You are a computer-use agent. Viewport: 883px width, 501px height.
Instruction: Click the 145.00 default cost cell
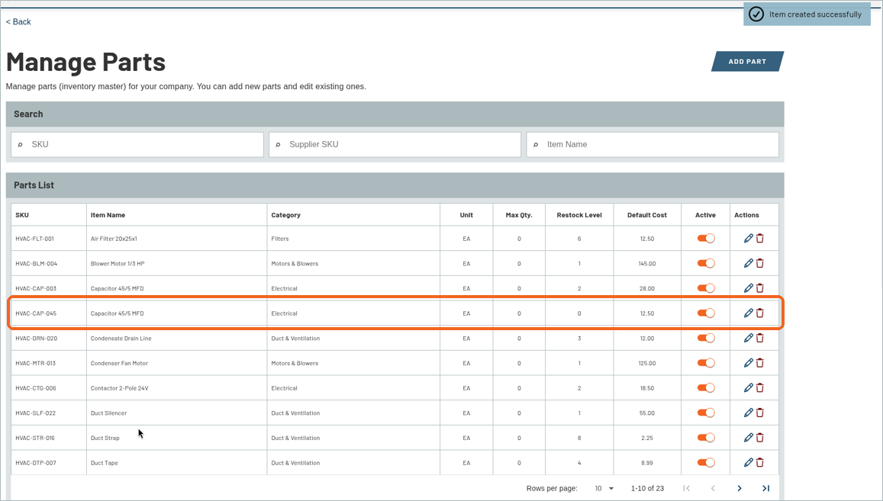[x=647, y=263]
